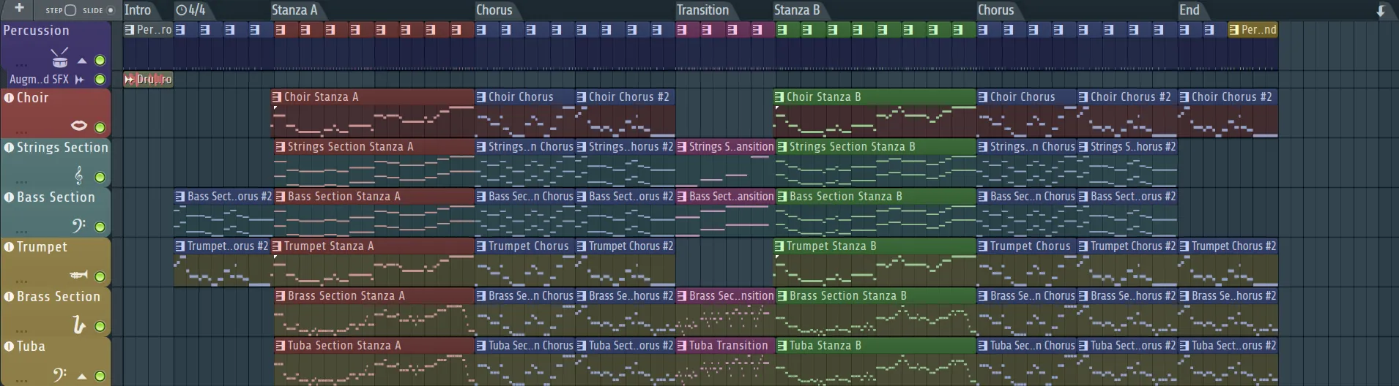Click the drum icon on Percussion track
1399x386 pixels.
59,58
